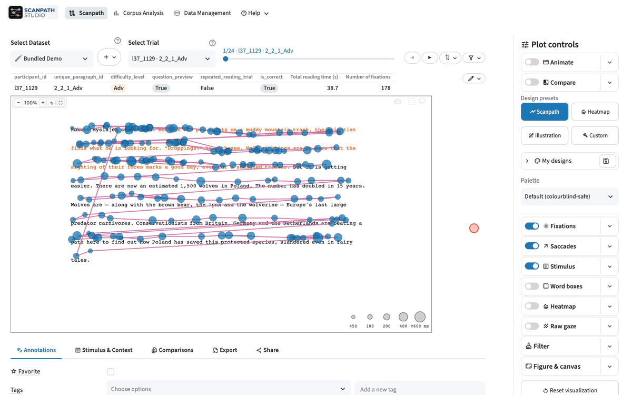
Task: Save current design with disk icon
Action: tap(606, 161)
